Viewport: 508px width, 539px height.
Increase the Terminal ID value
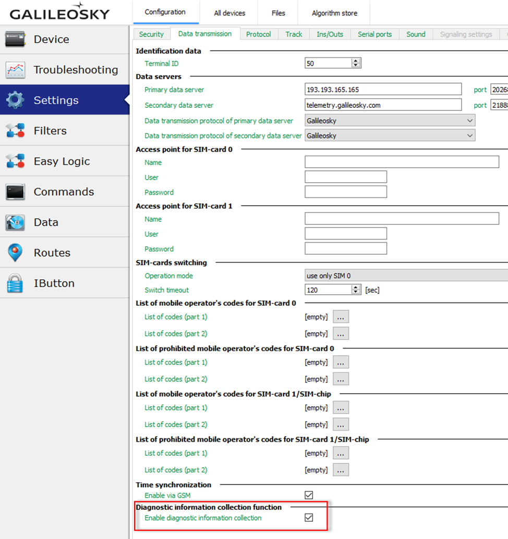(x=356, y=60)
